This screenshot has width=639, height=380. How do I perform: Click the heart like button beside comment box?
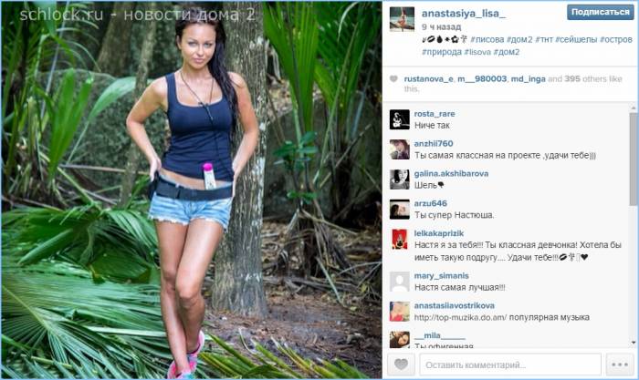pos(401,365)
